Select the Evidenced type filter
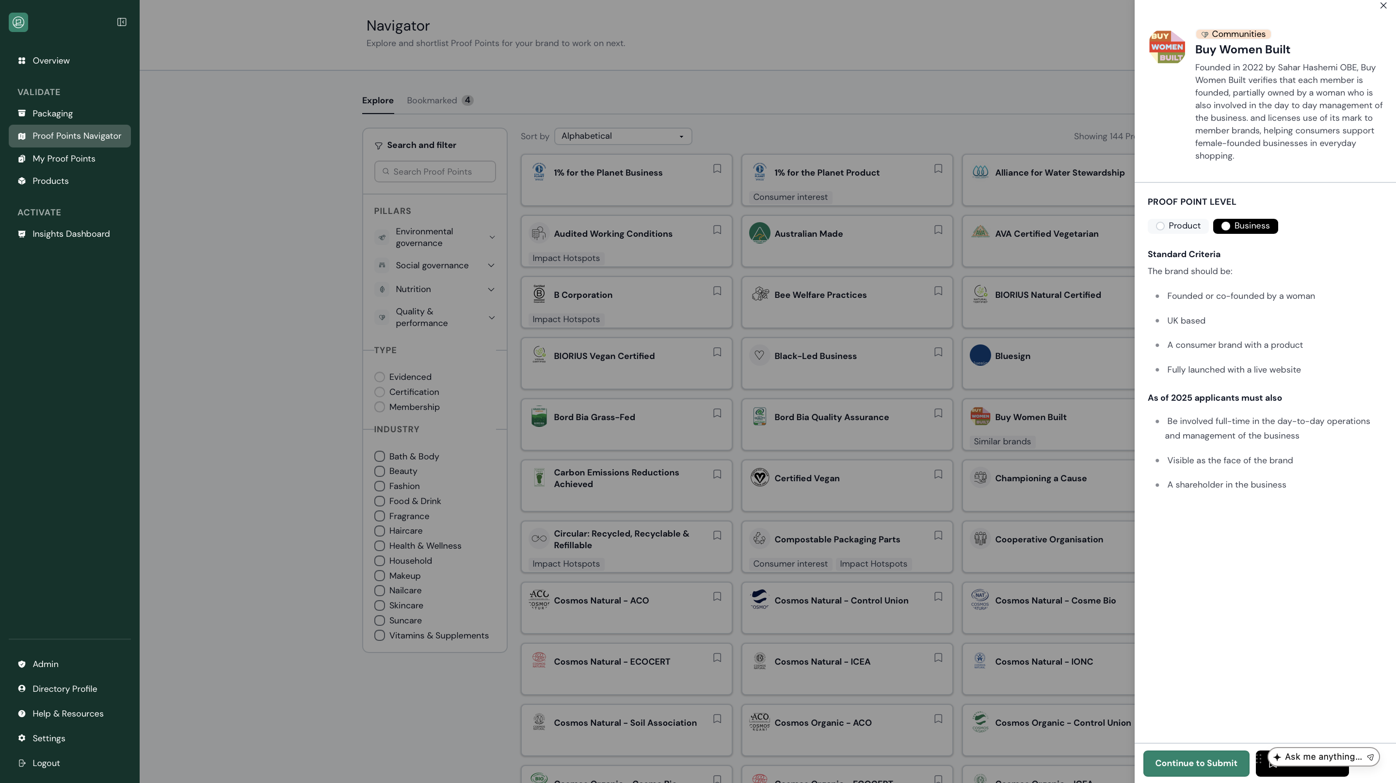 pyautogui.click(x=379, y=377)
